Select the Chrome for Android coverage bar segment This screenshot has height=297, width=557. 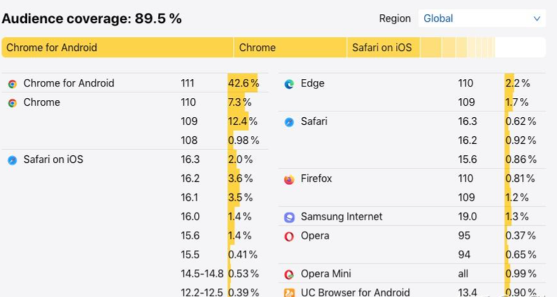click(118, 47)
